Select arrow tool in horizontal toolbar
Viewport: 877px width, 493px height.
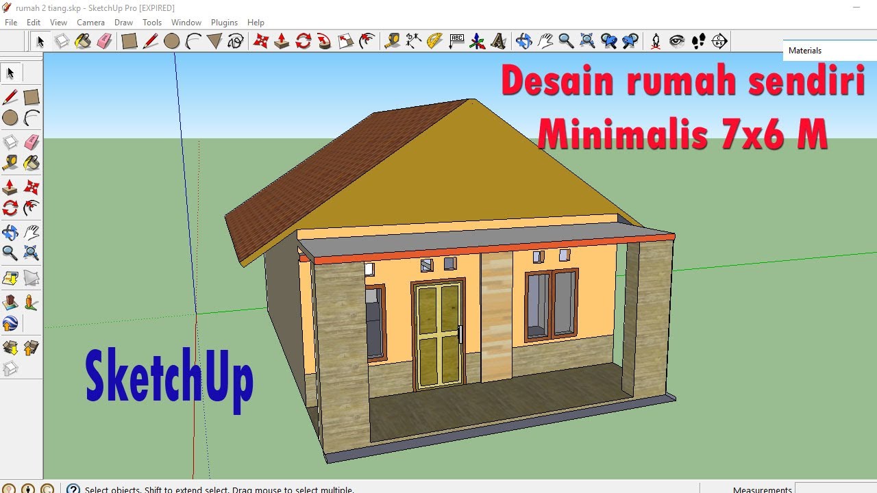click(x=40, y=41)
